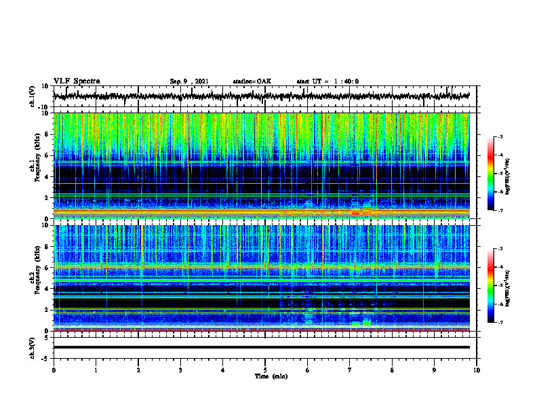Click the ch.3 (V) flat line trace
This screenshot has width=537, height=415.
(x=262, y=347)
